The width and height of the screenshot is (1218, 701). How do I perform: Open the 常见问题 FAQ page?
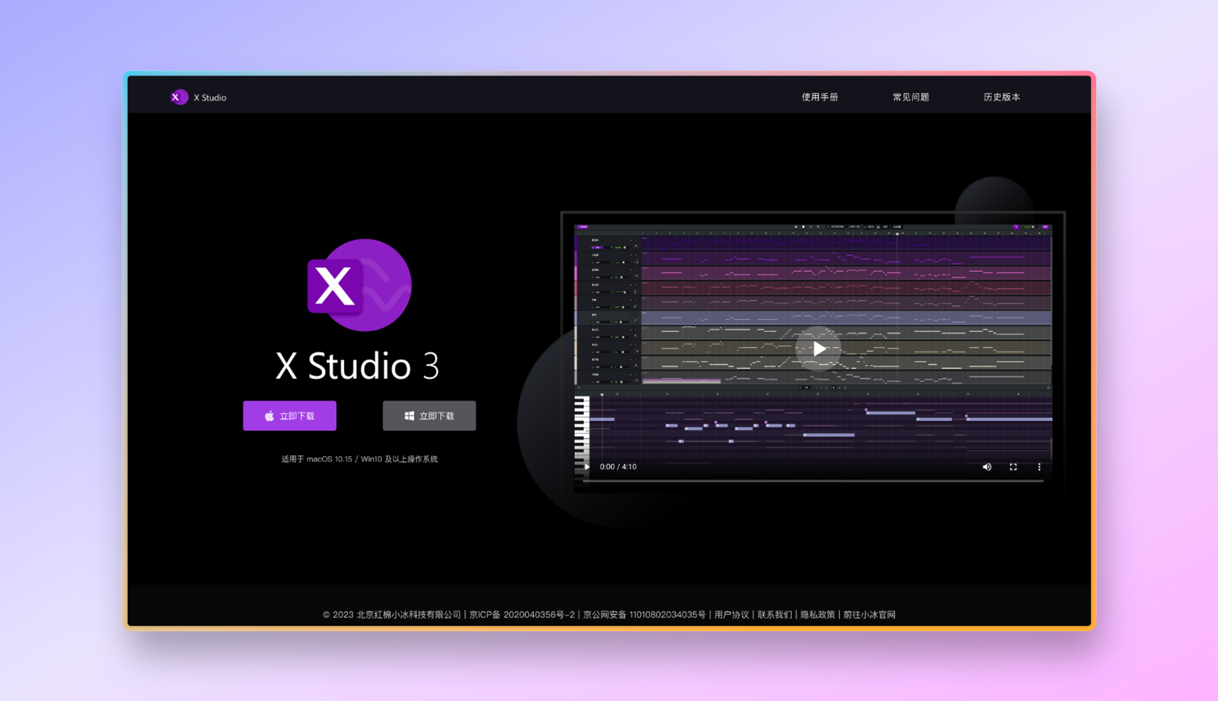[910, 97]
